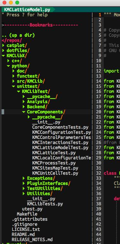Image resolution: width=120 pixels, height=244 pixels.
Task: Collapse the KMCLibTest folder arrow
Action: coord(19,91)
